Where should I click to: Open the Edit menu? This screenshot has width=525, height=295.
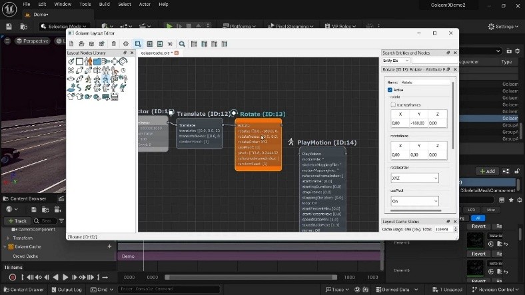(x=42, y=5)
